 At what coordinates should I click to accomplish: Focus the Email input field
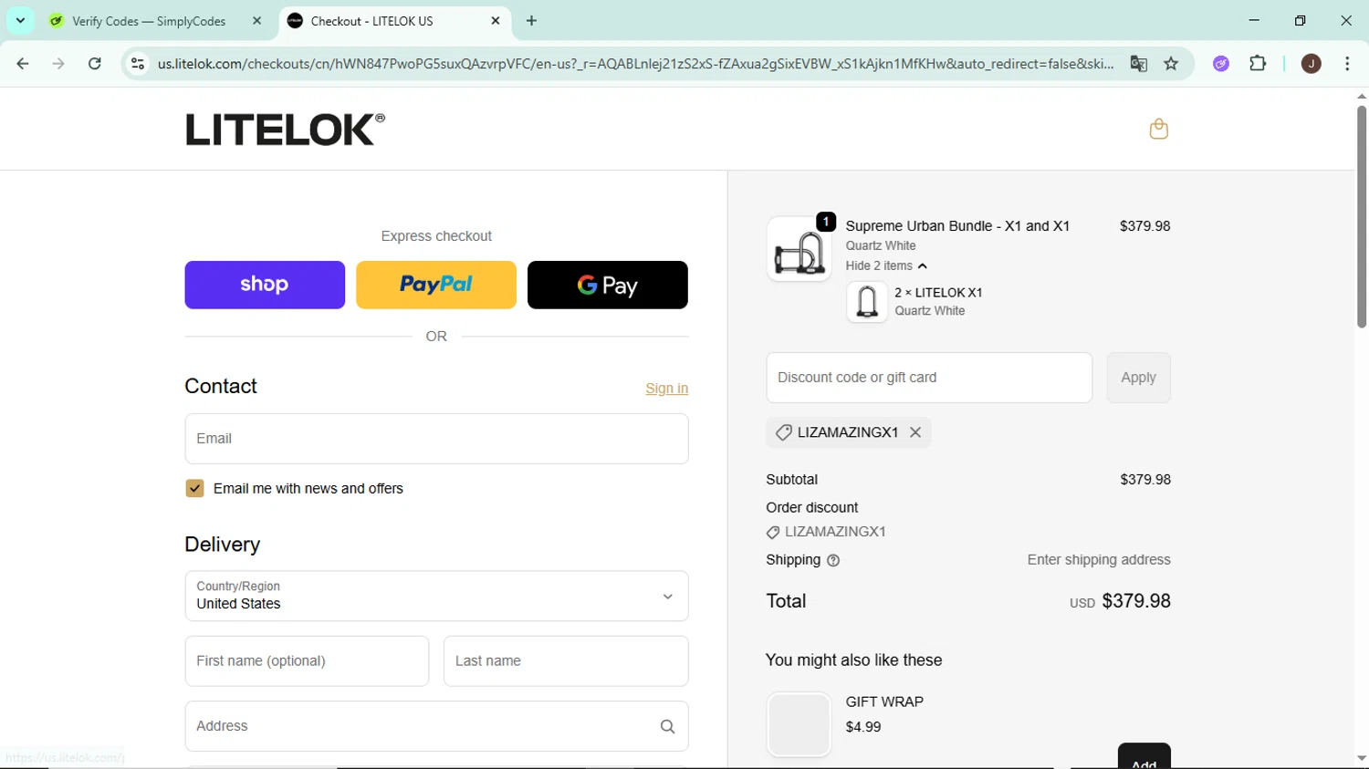(436, 439)
